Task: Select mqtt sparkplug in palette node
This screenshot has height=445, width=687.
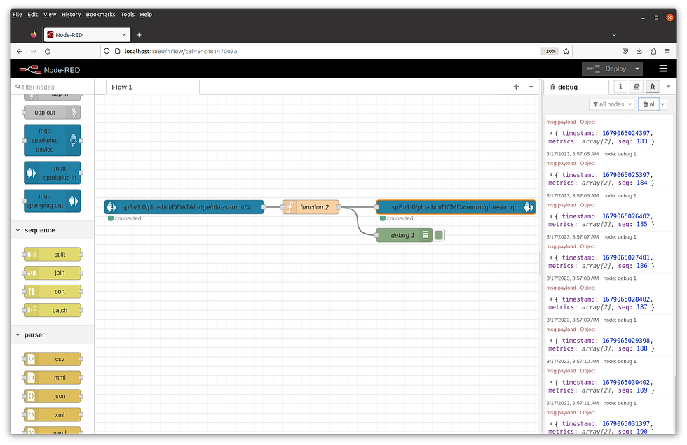Action: pyautogui.click(x=52, y=173)
